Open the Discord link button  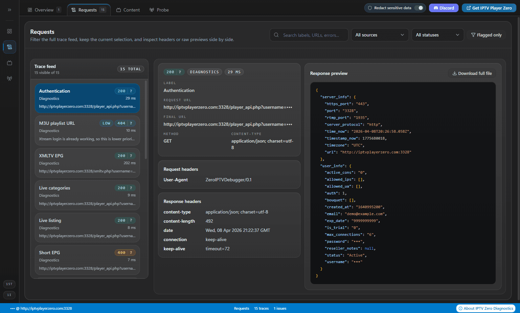tap(444, 8)
